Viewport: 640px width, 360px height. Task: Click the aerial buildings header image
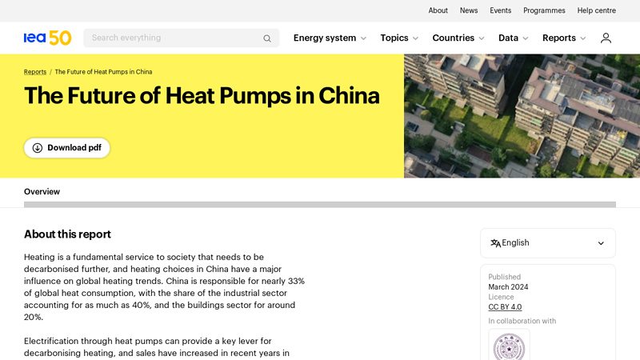522,116
